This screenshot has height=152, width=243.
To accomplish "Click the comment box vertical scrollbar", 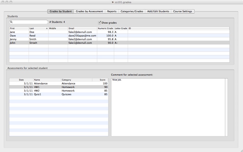I will (226, 107).
